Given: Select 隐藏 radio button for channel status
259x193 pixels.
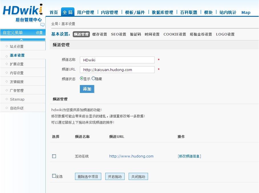Looking at the screenshot, I should click(93, 78).
